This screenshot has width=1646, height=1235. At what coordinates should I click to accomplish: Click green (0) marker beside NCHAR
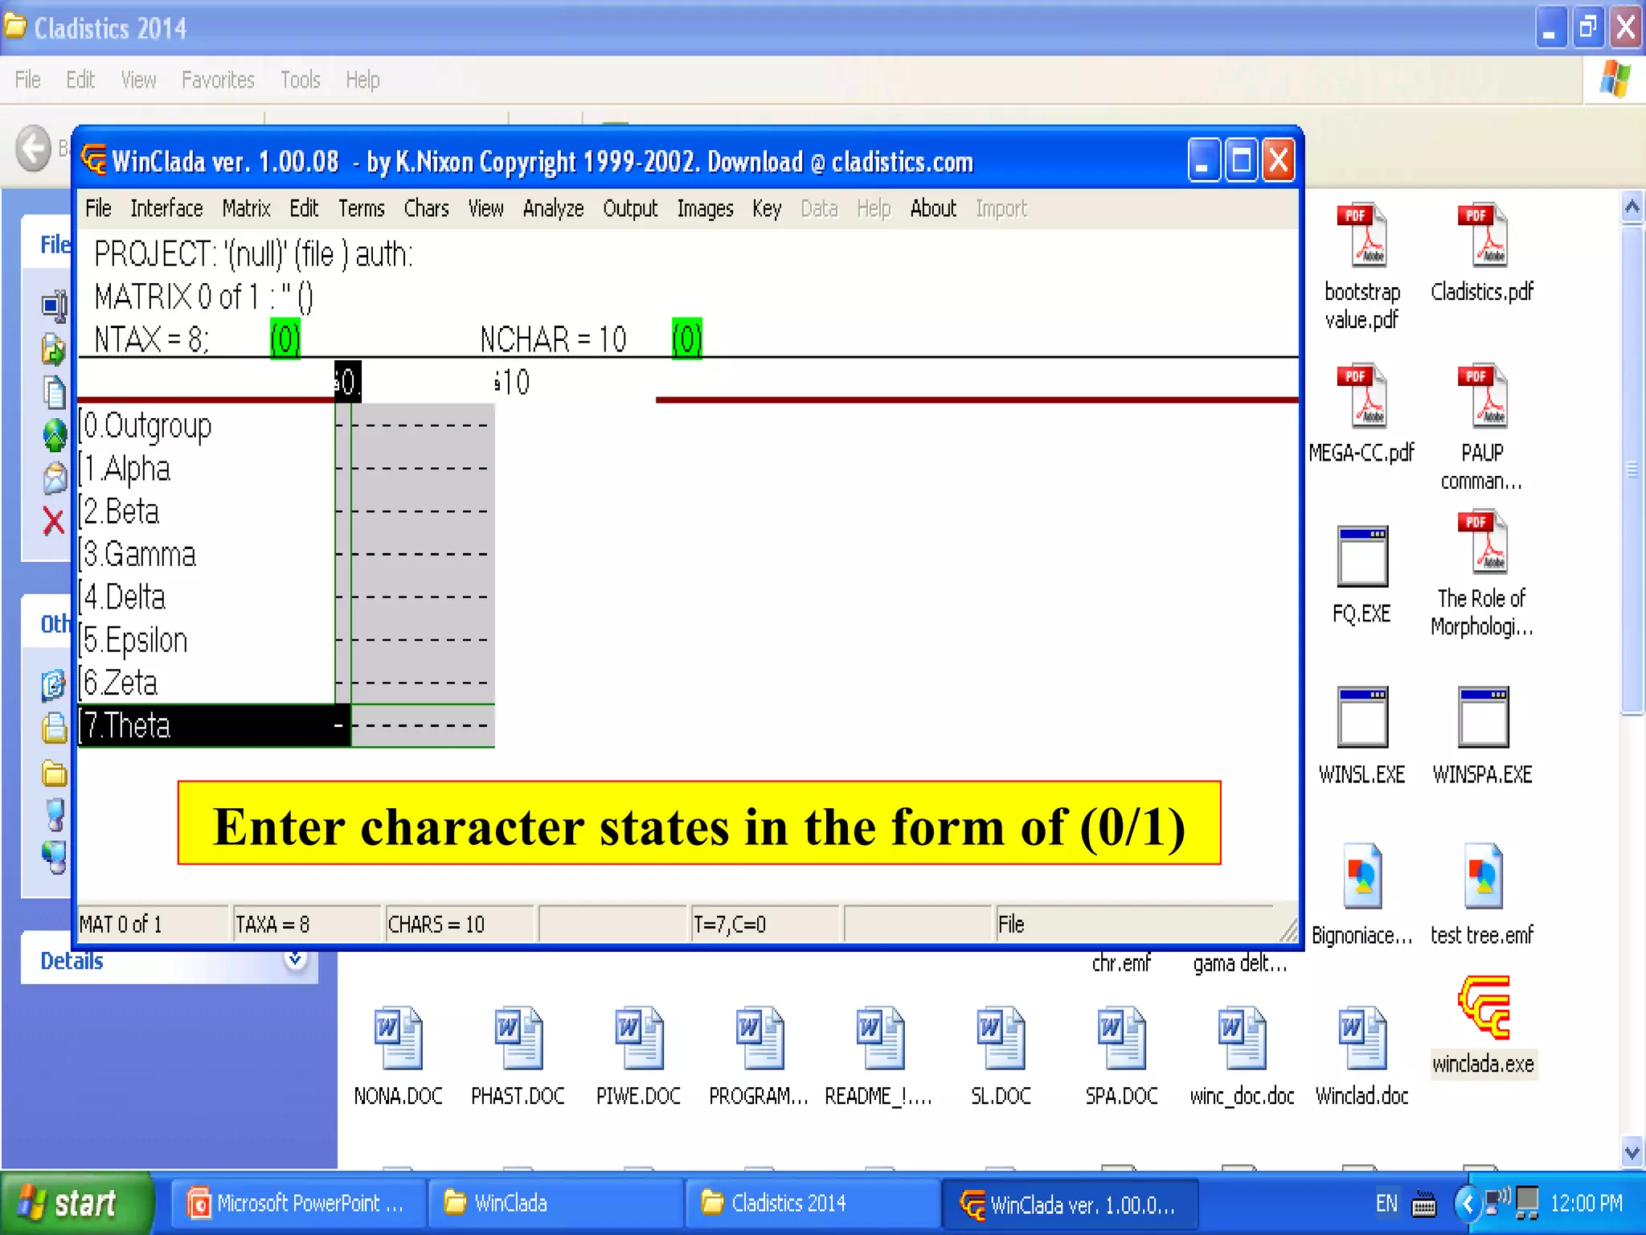coord(687,339)
